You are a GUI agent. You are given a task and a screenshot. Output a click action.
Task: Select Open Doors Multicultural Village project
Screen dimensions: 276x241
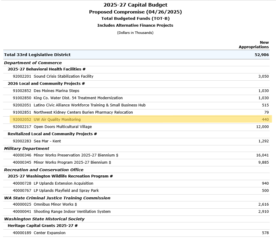coord(63,127)
